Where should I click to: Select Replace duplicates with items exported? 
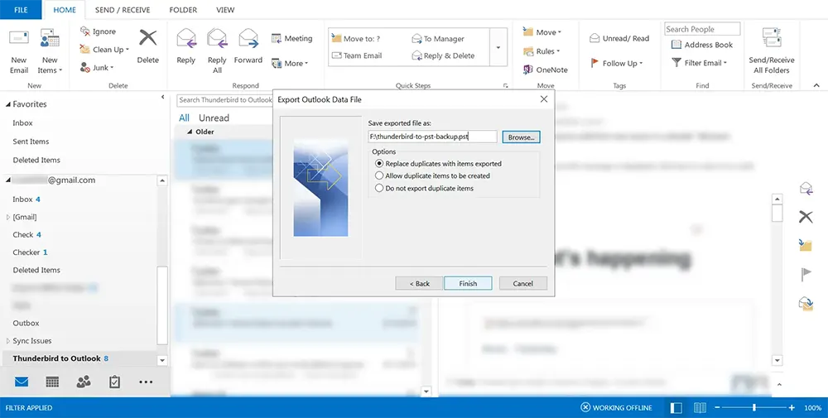point(438,164)
